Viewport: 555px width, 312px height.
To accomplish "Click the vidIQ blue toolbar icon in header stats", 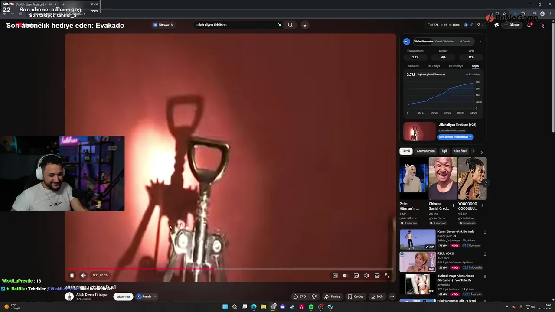I will [x=466, y=25].
